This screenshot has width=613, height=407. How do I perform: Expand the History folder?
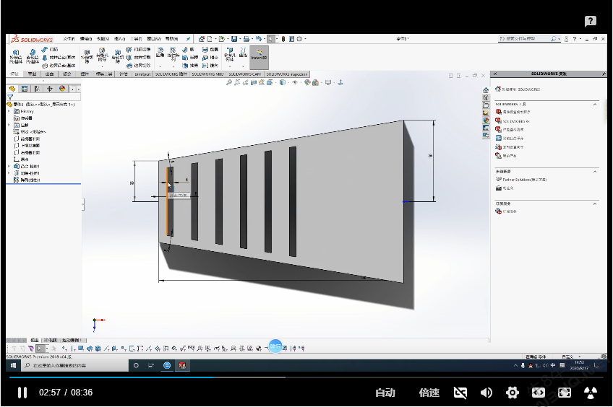[x=9, y=111]
